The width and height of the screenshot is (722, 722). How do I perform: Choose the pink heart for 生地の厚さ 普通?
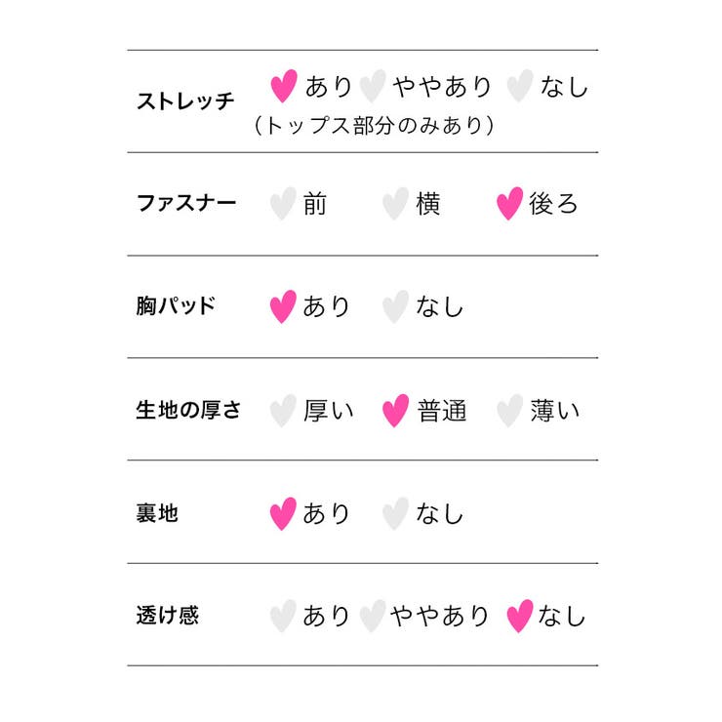tap(395, 410)
